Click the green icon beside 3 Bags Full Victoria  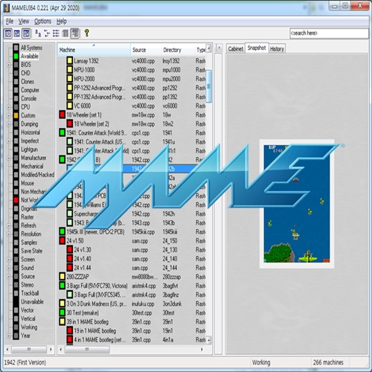click(62, 286)
